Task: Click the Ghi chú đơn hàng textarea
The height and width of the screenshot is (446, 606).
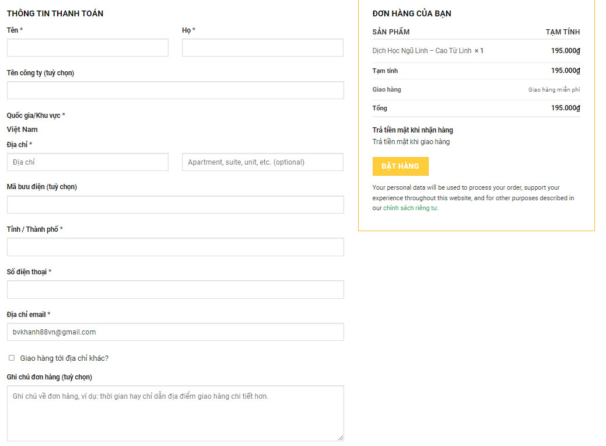Action: pyautogui.click(x=175, y=413)
